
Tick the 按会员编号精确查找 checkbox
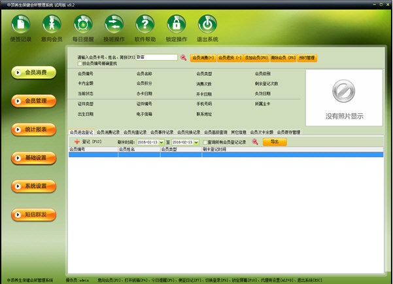(x=80, y=63)
